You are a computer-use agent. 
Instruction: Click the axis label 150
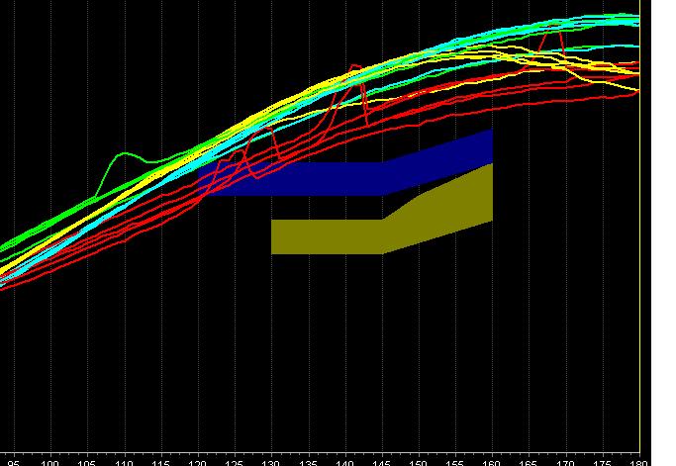(419, 463)
